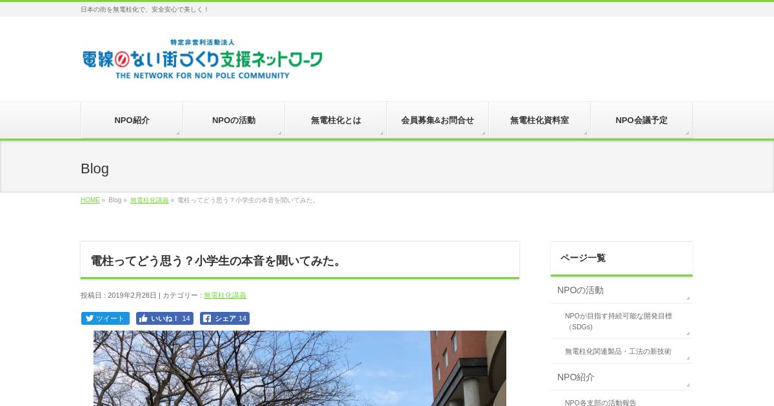Open sidebar link NPO各支部の活動報告
774x406 pixels.
tap(622, 400)
